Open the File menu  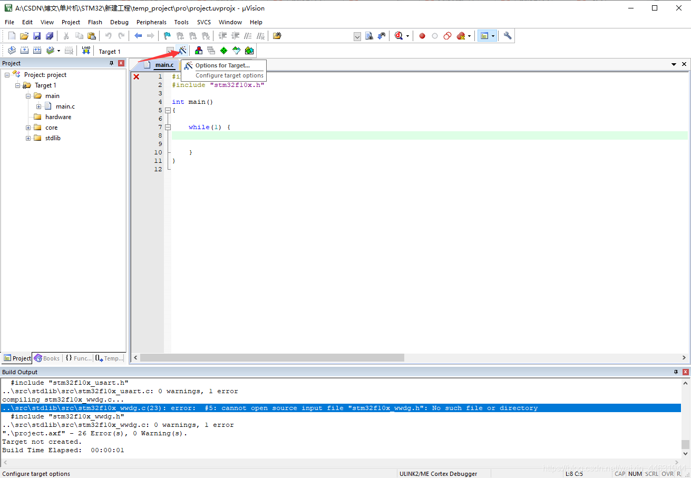pos(9,22)
